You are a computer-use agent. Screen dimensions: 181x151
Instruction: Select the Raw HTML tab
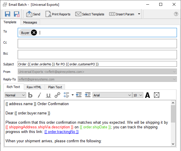pyautogui.click(x=34, y=87)
